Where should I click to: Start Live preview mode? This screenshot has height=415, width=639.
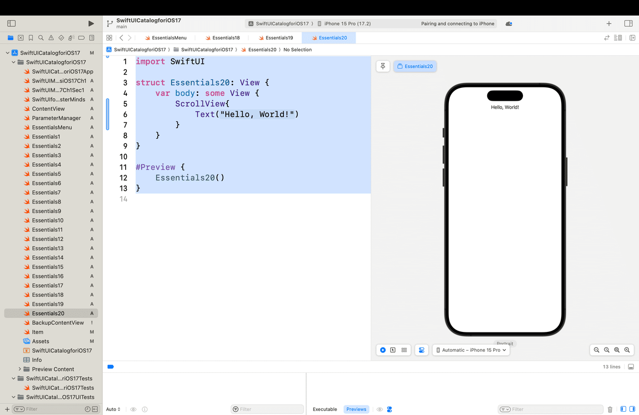coord(383,350)
